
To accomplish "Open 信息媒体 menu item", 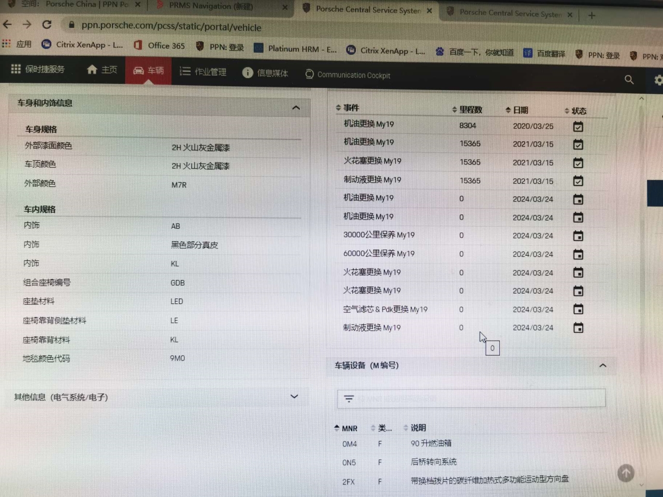I will [265, 73].
